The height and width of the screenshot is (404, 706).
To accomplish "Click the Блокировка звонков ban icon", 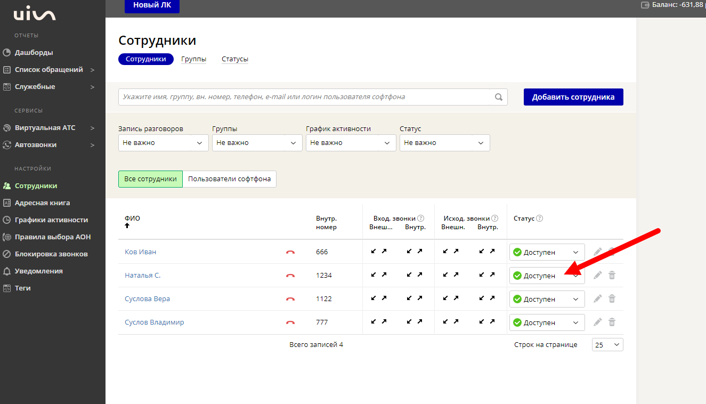I will [7, 254].
